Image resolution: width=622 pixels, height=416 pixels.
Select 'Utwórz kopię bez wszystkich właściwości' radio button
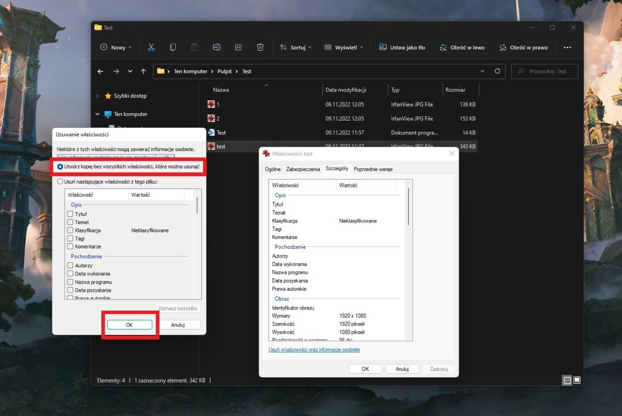pos(61,167)
